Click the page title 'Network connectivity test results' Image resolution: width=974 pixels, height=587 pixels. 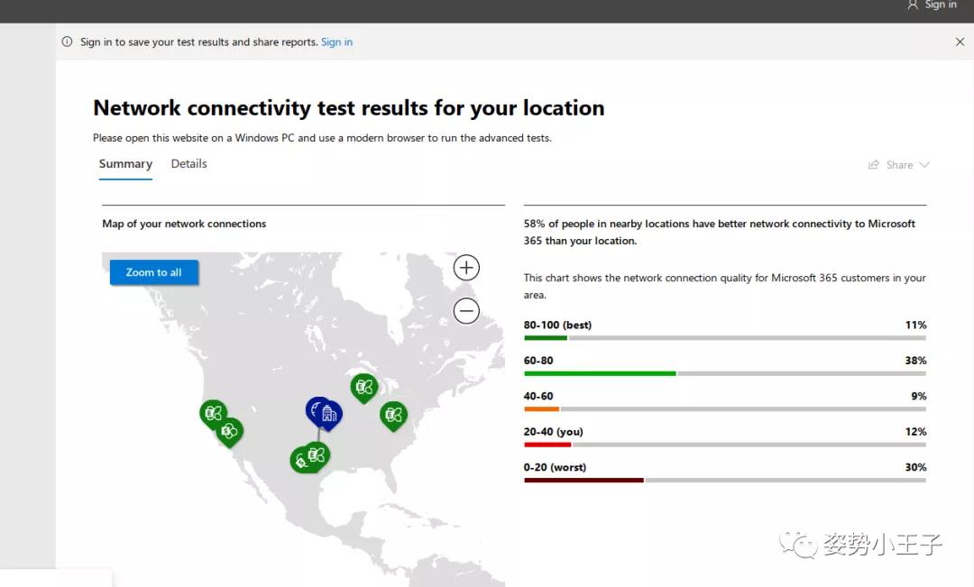[348, 108]
